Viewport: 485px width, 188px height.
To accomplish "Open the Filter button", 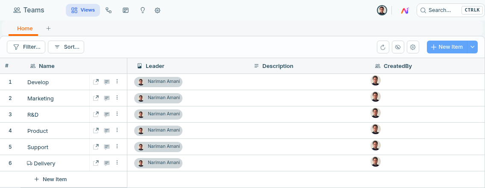I will click(26, 47).
